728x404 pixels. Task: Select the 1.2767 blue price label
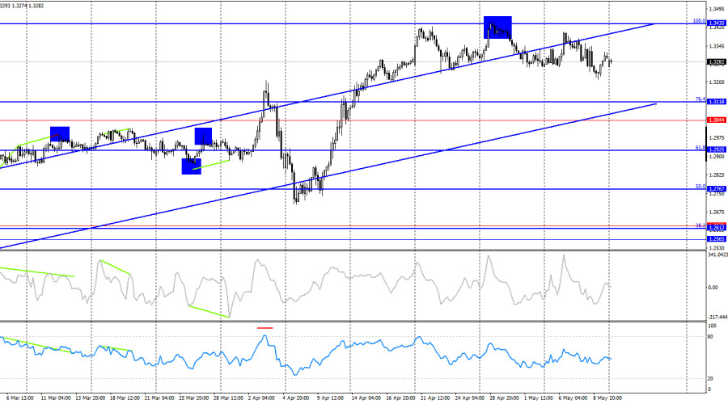point(717,189)
